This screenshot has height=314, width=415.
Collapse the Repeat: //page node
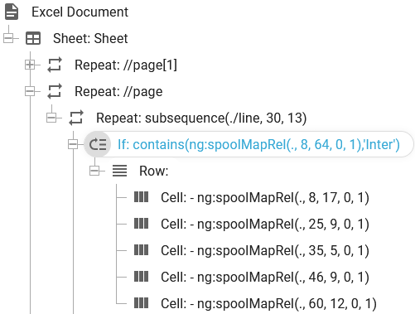[x=30, y=91]
